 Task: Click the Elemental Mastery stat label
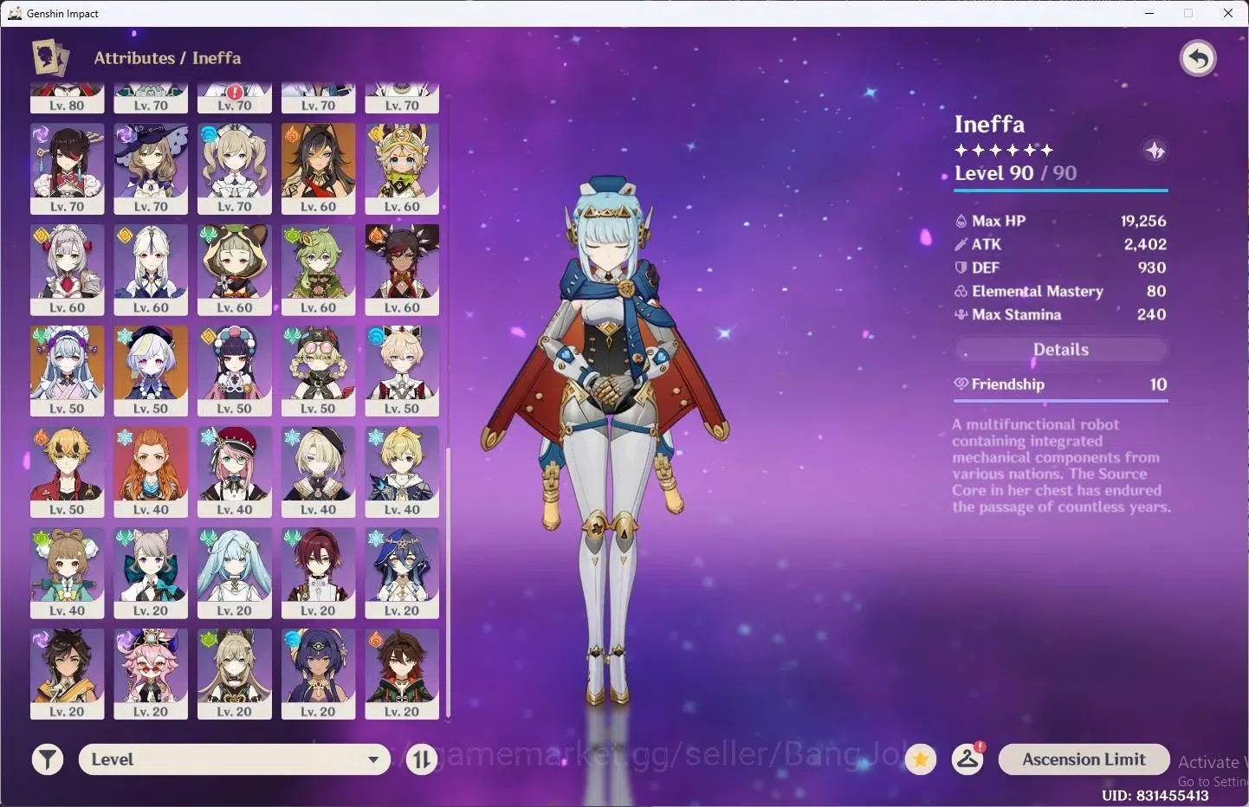click(1038, 291)
